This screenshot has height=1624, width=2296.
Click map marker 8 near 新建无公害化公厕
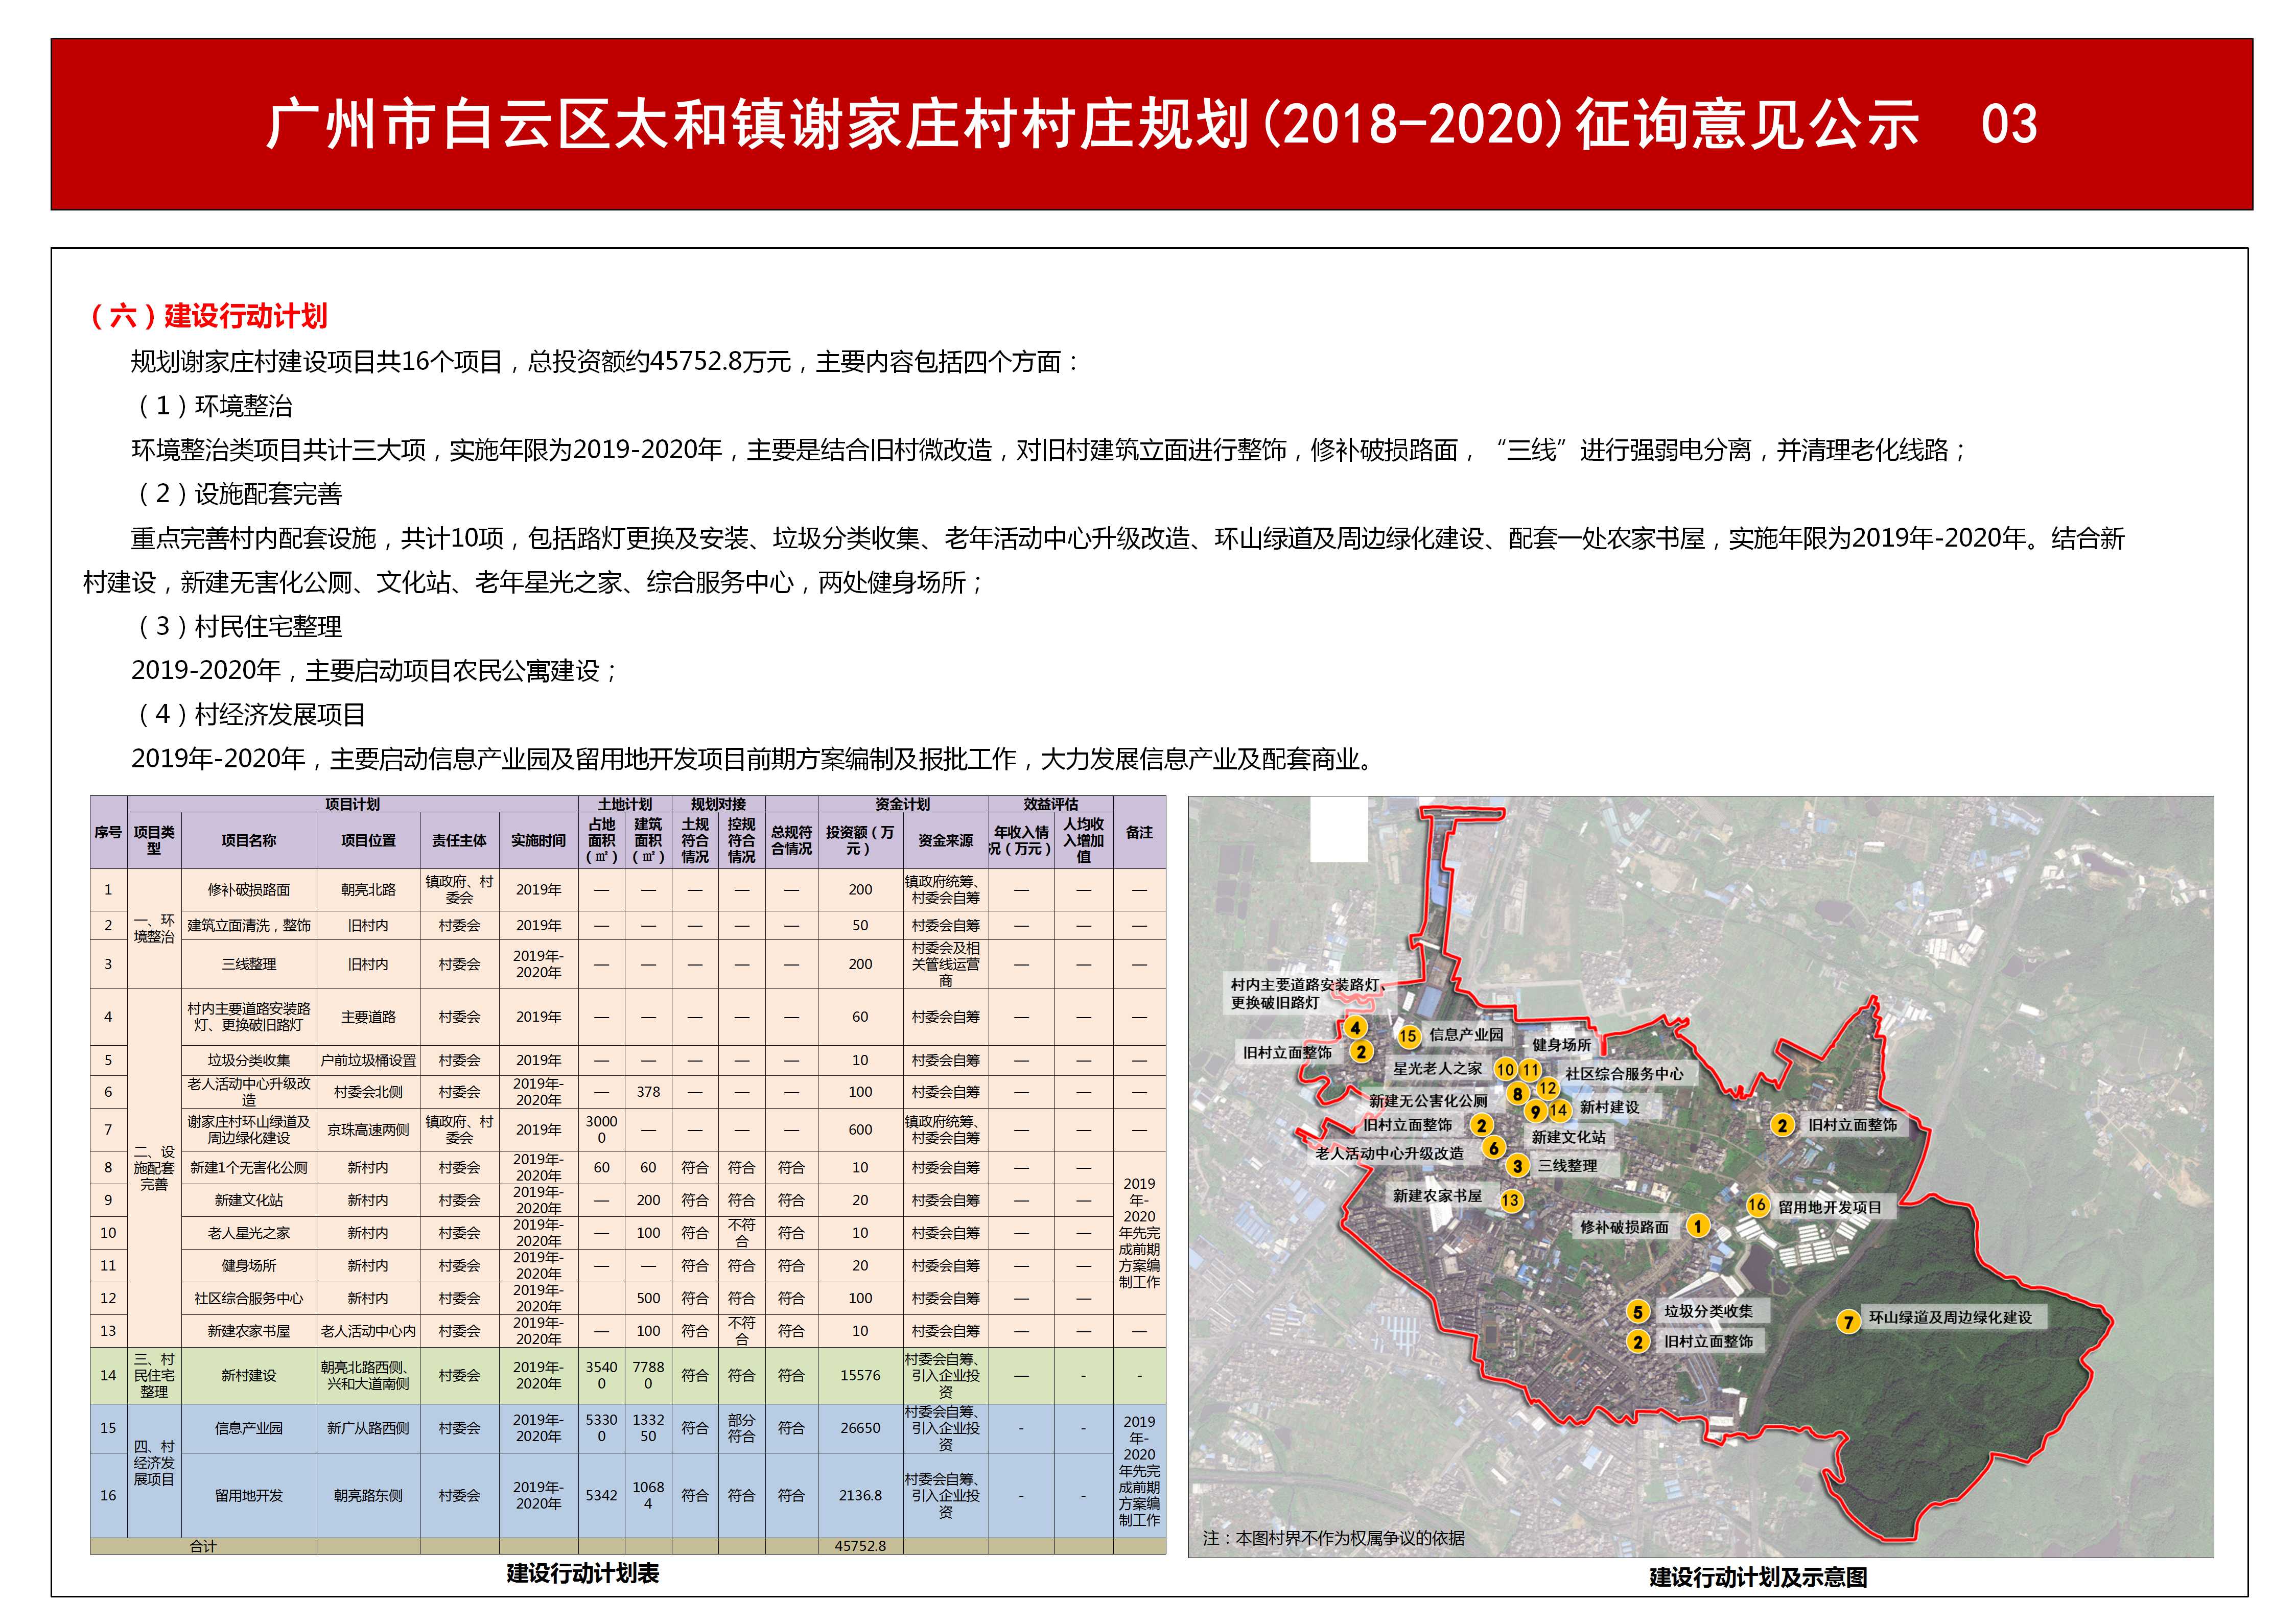(1518, 1094)
